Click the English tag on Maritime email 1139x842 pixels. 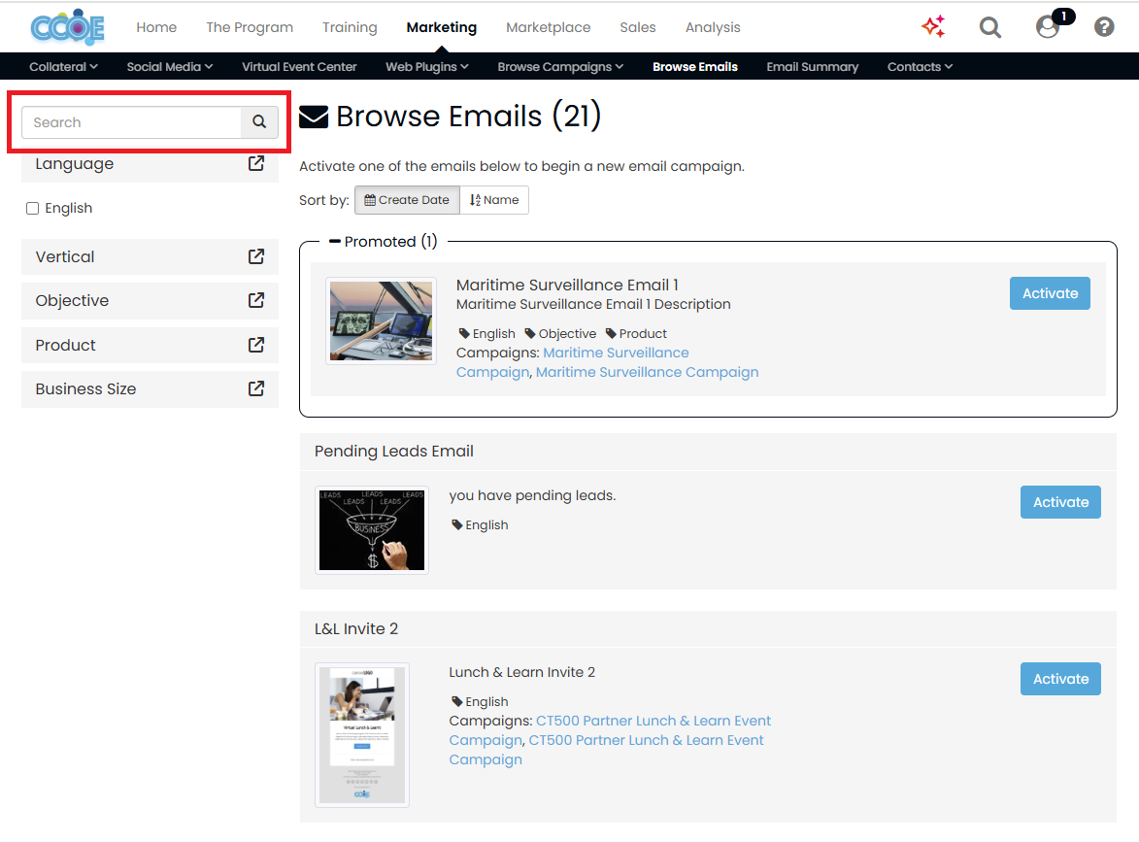(x=486, y=333)
